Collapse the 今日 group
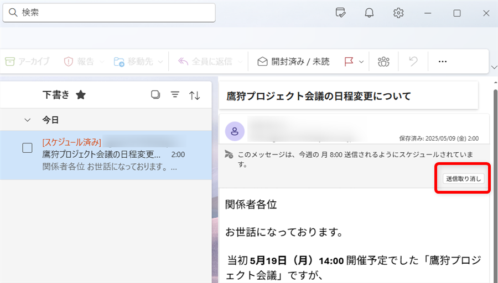 (27, 120)
